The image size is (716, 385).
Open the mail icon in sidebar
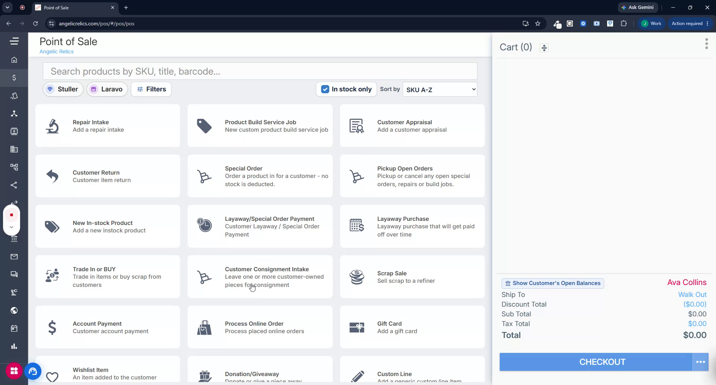pyautogui.click(x=14, y=257)
